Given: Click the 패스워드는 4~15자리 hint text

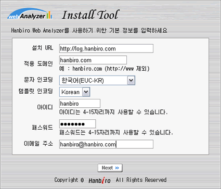Looking at the screenshot, I should 116,133.
